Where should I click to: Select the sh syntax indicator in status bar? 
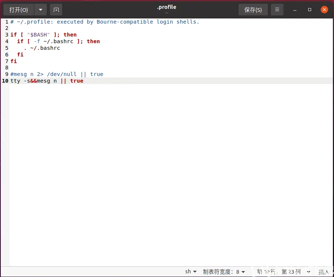pyautogui.click(x=188, y=271)
